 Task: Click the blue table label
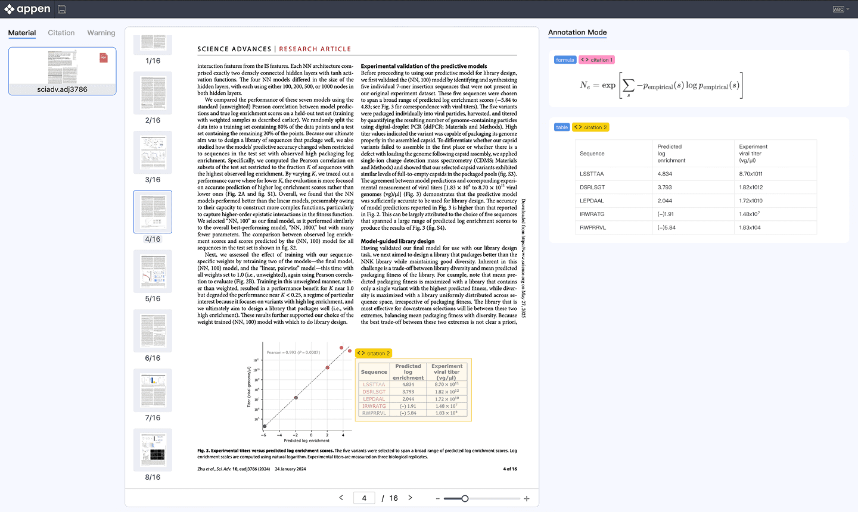[x=562, y=127]
